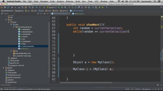Click the Project panel settings gear
Image resolution: width=163 pixels, height=91 pixels.
(45, 14)
